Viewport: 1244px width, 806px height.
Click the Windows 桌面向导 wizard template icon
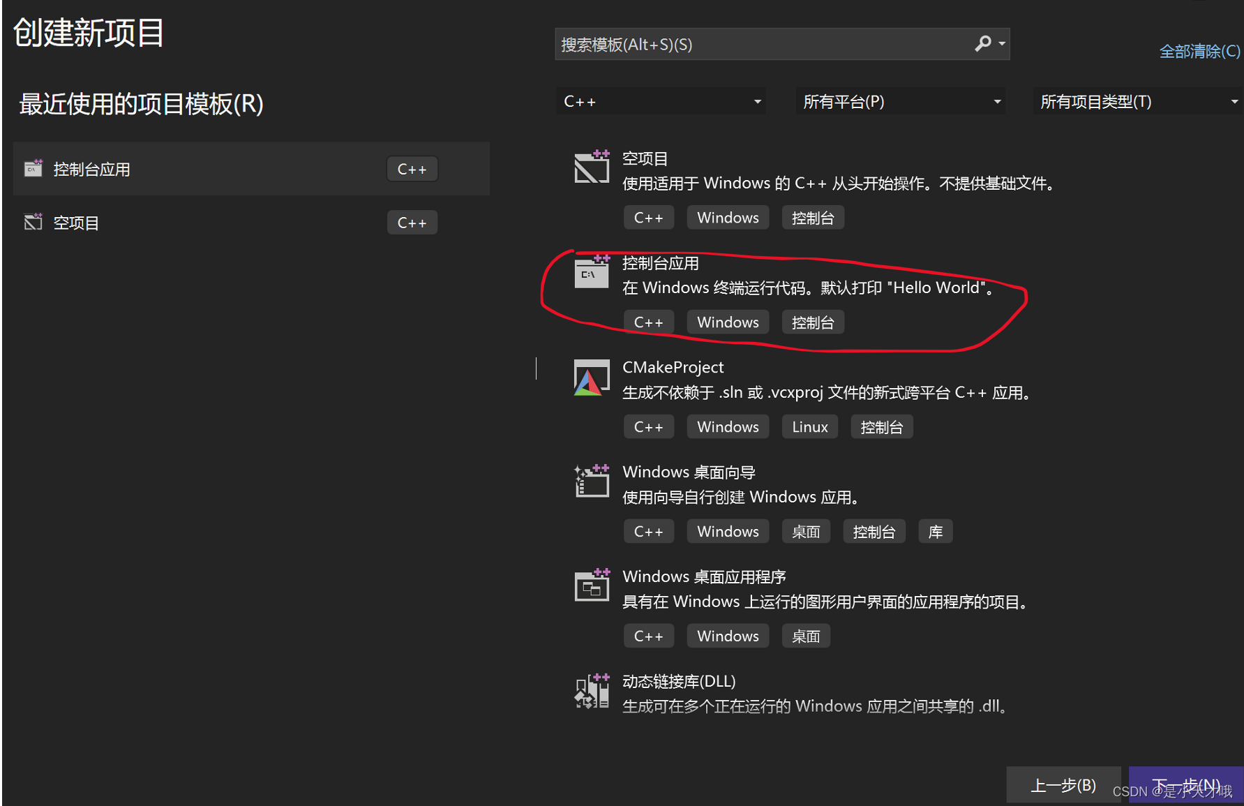pyautogui.click(x=591, y=481)
